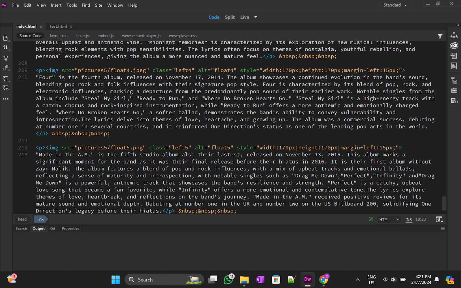This screenshot has width=461, height=288.
Task: Open the Window menu
Action: coord(115,5)
